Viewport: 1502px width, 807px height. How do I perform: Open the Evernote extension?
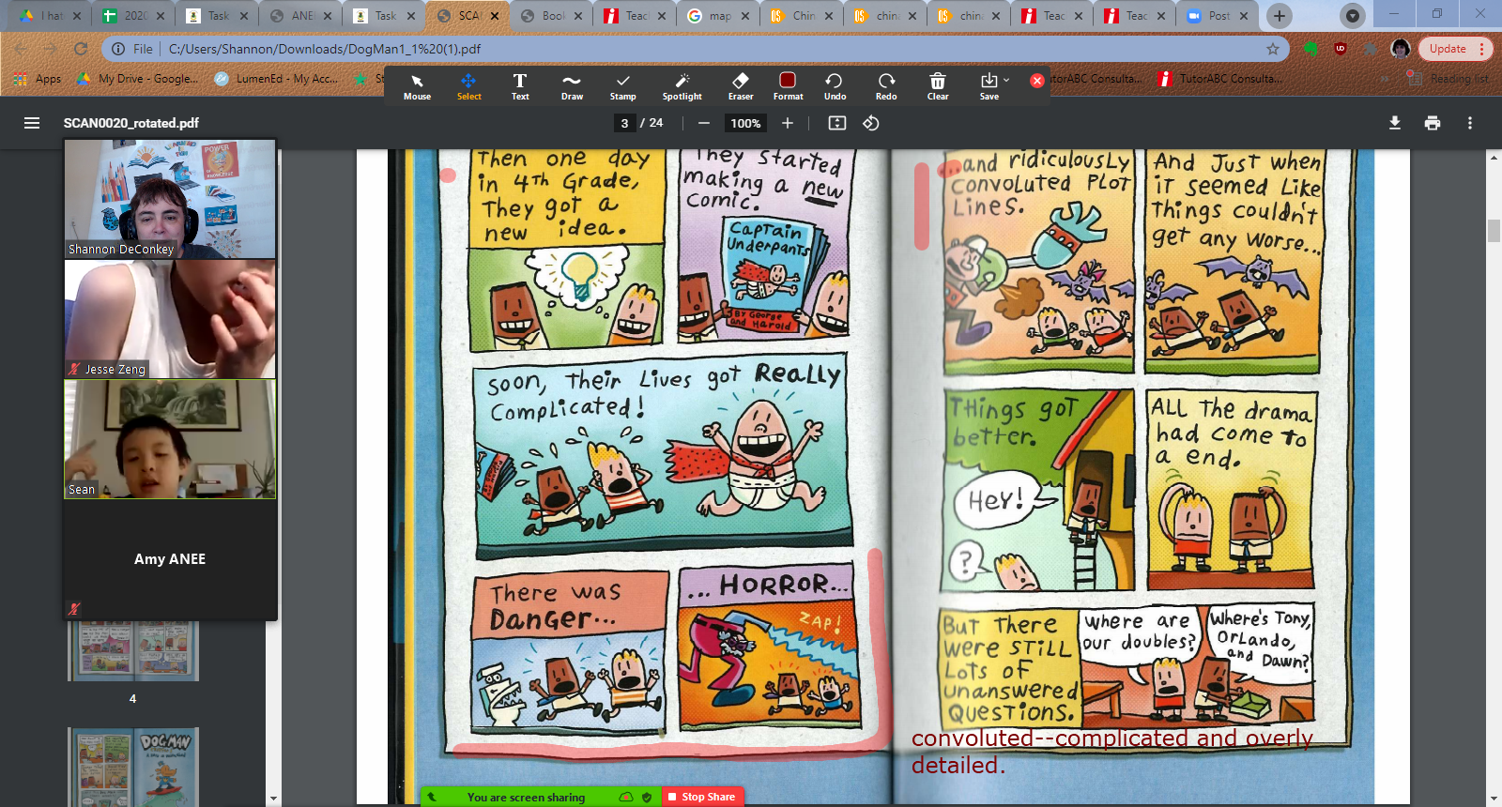(x=1311, y=49)
